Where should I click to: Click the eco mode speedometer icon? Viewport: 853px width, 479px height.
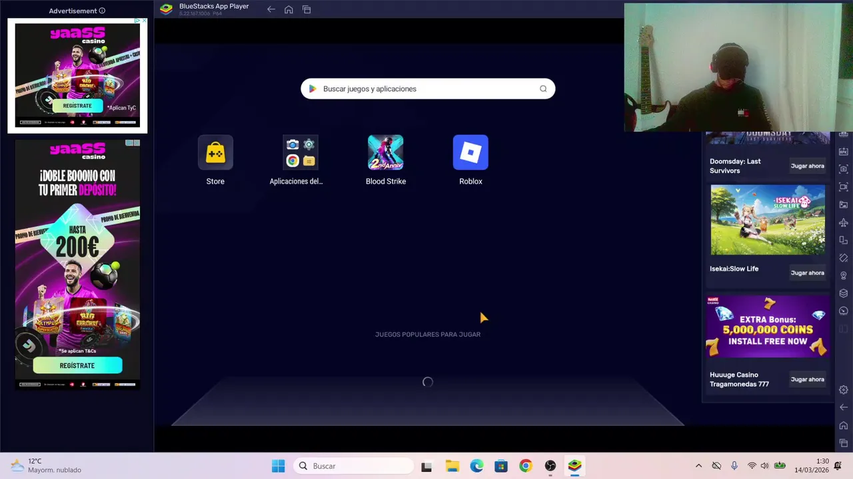click(844, 311)
